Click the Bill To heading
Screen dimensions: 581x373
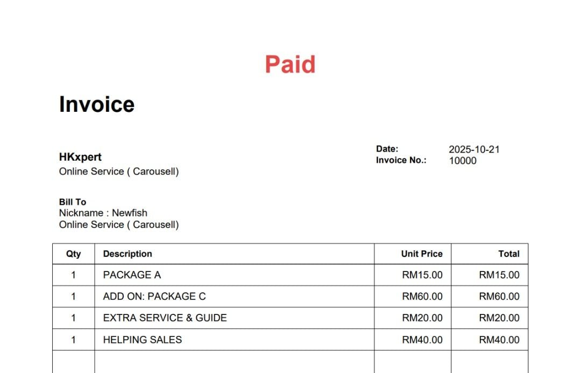[x=73, y=202]
